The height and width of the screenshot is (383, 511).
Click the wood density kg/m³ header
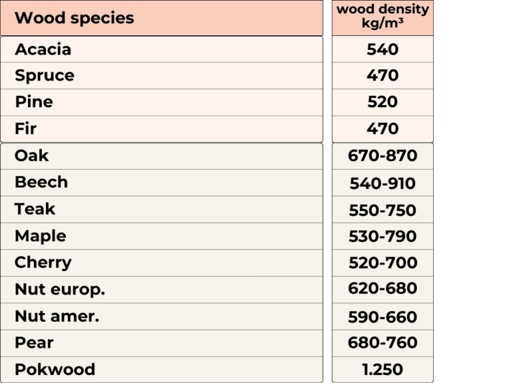(383, 18)
